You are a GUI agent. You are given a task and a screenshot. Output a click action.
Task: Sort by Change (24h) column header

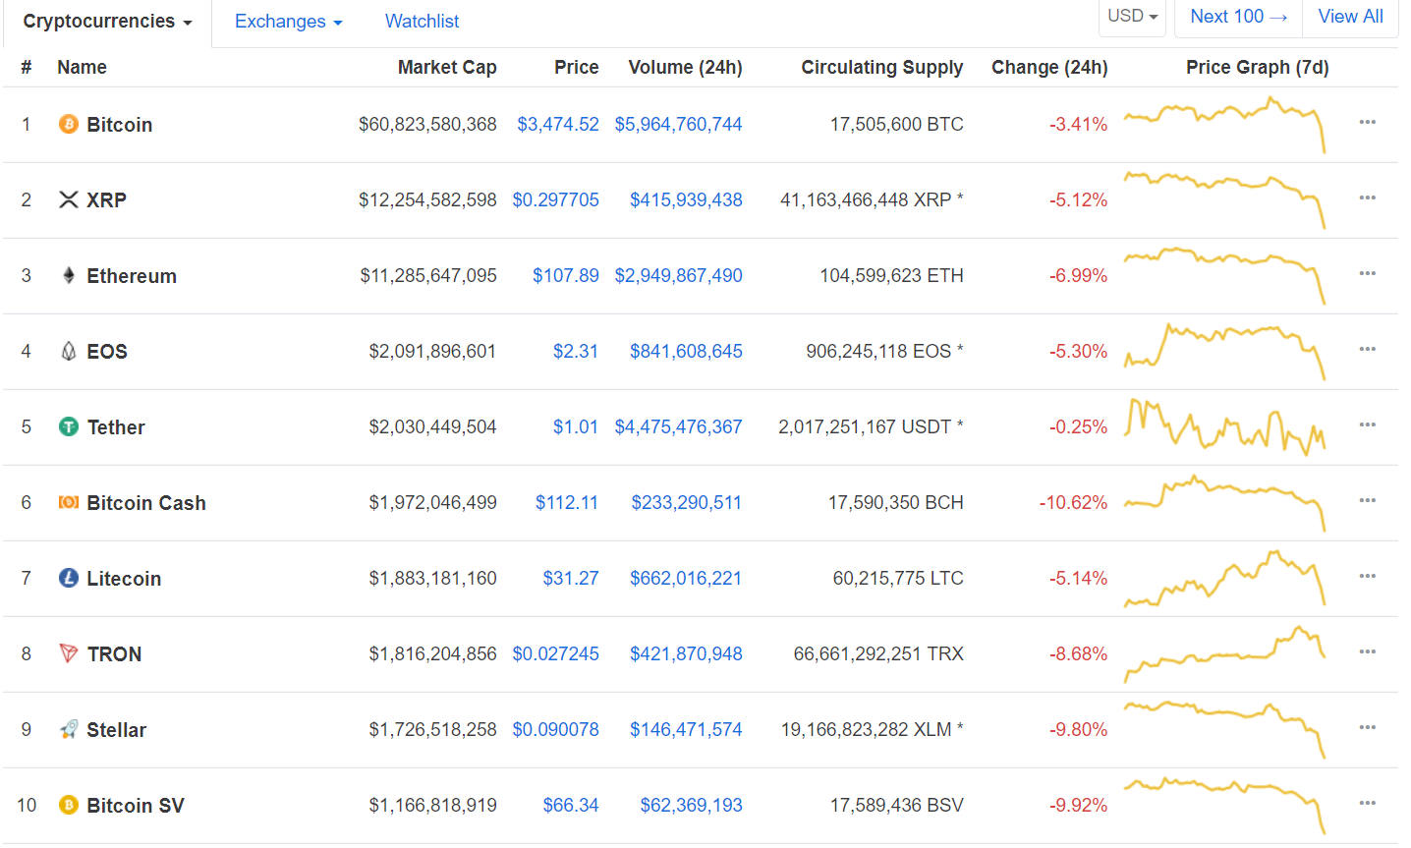[x=1048, y=67]
